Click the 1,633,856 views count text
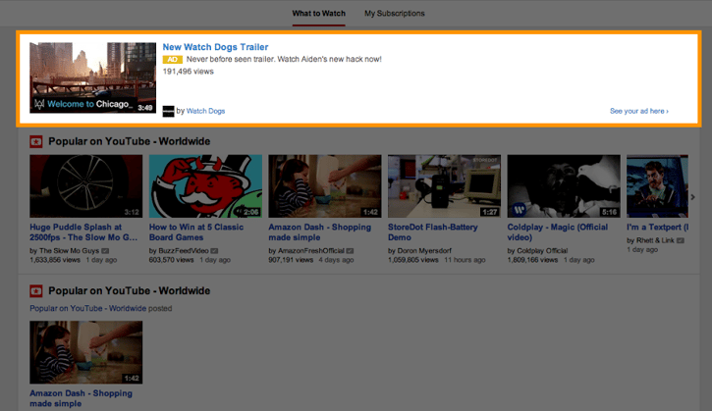The height and width of the screenshot is (411, 712). tap(54, 260)
